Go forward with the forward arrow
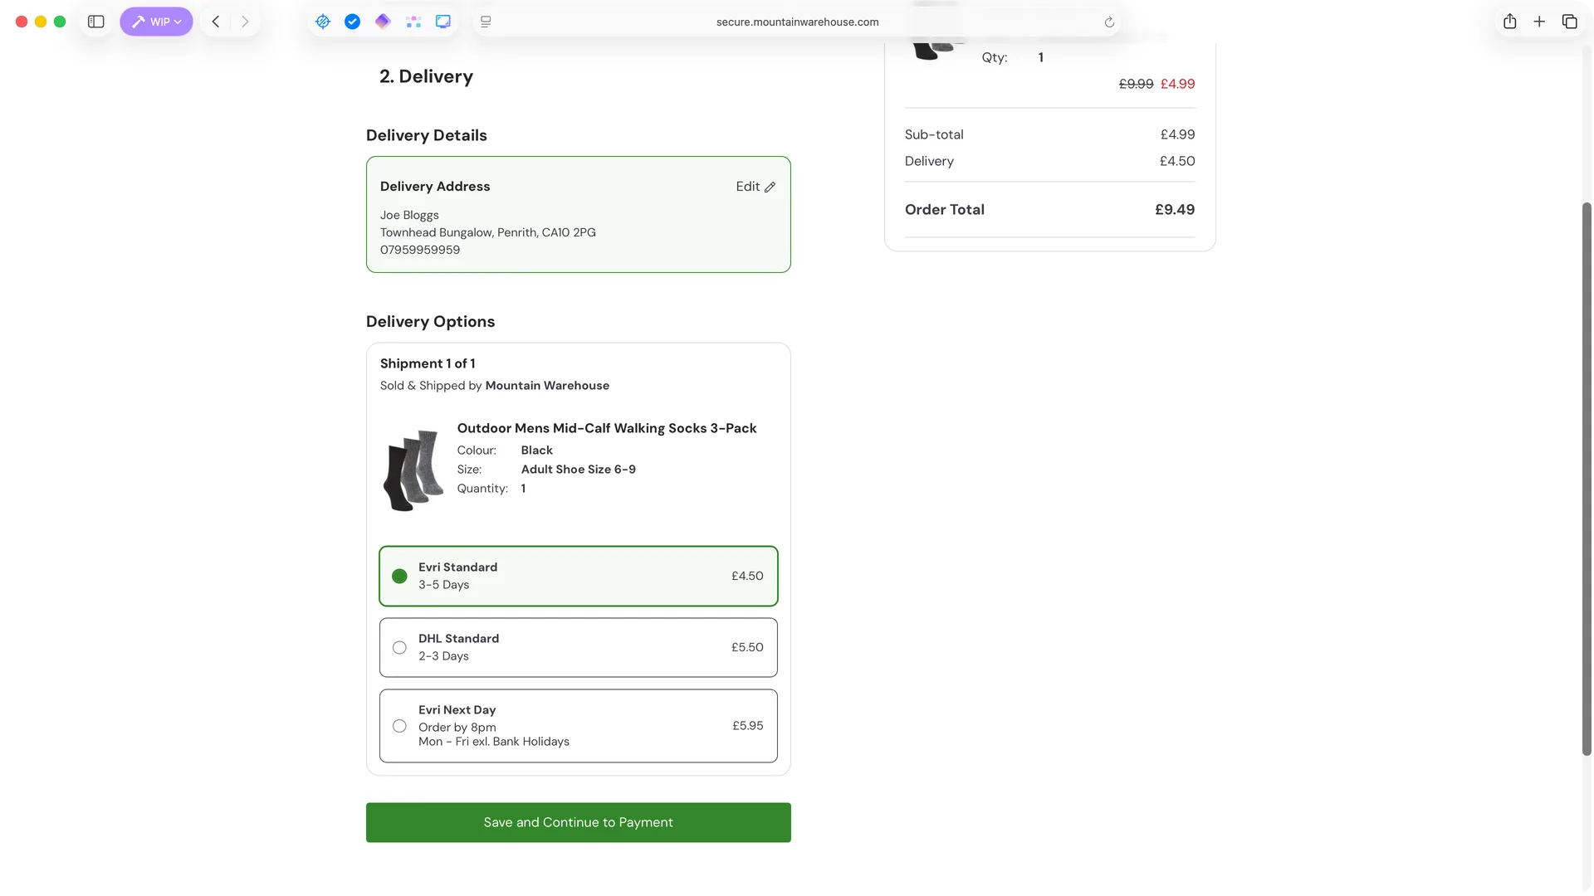Viewport: 1594px width, 896px height. tap(245, 22)
